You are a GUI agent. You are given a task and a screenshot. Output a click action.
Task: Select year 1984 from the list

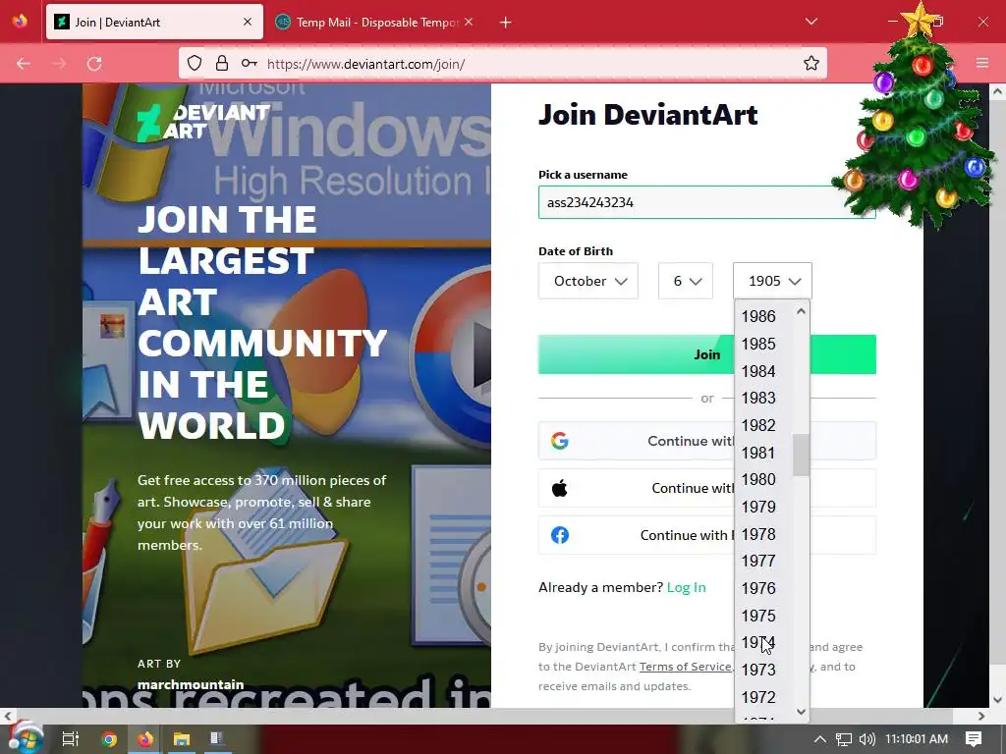coord(758,371)
